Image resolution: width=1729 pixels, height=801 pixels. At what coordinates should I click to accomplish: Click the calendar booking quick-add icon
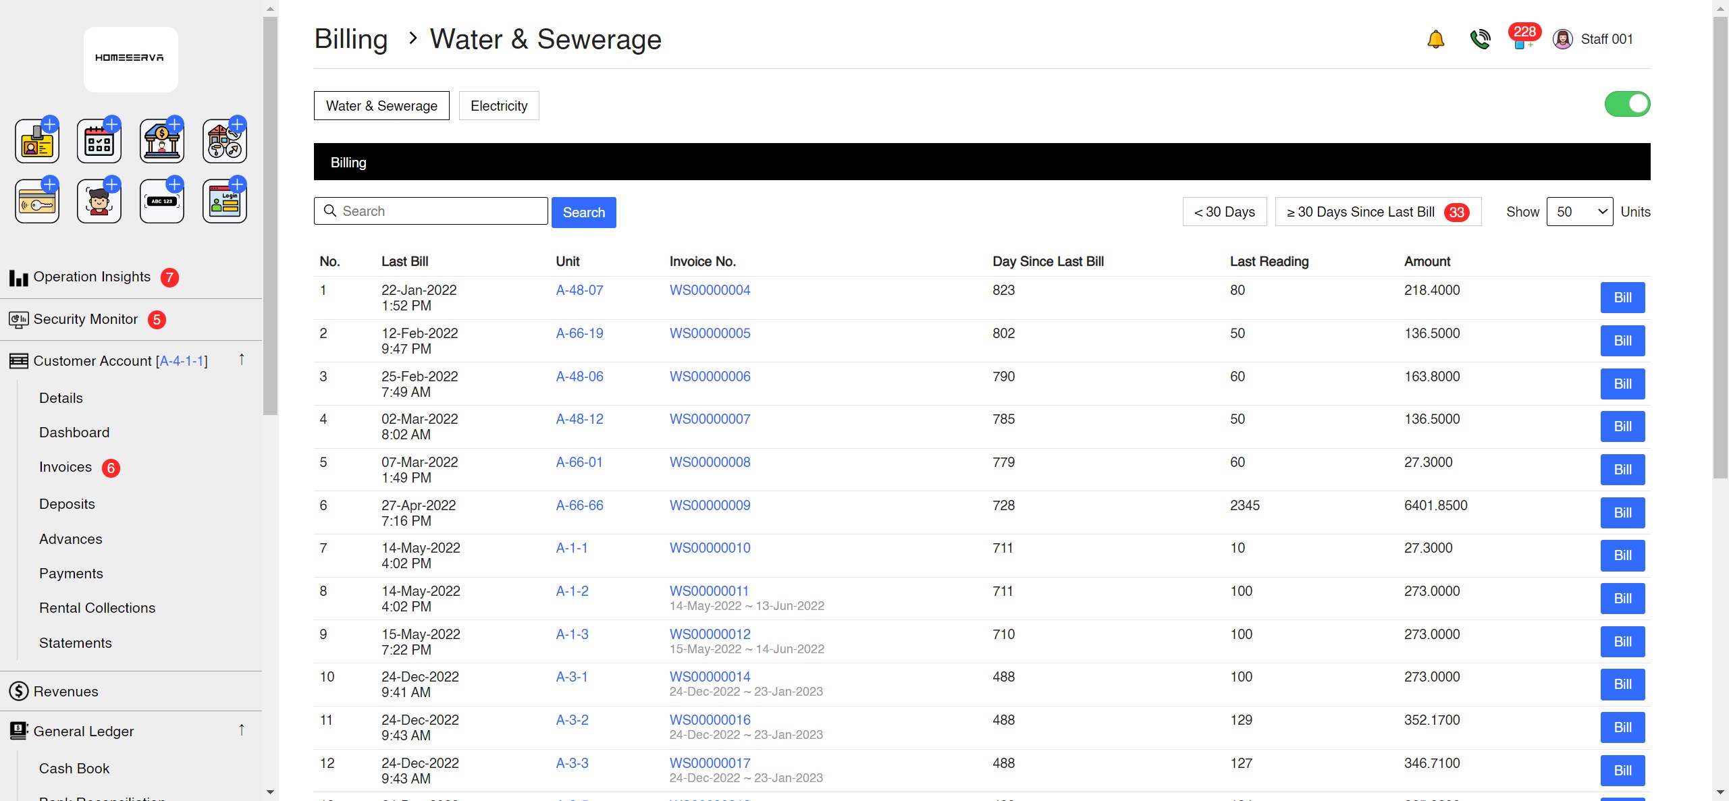[x=99, y=140]
